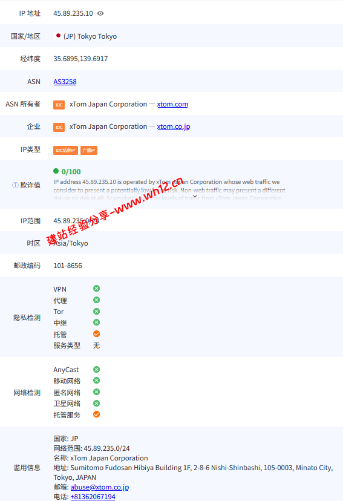Click the 网络检测 row label
The image size is (343, 501).
point(27,393)
